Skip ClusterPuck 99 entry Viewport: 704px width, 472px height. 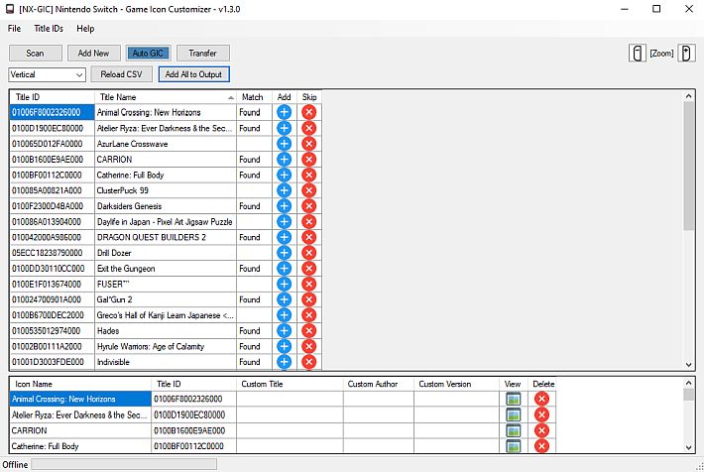(309, 190)
